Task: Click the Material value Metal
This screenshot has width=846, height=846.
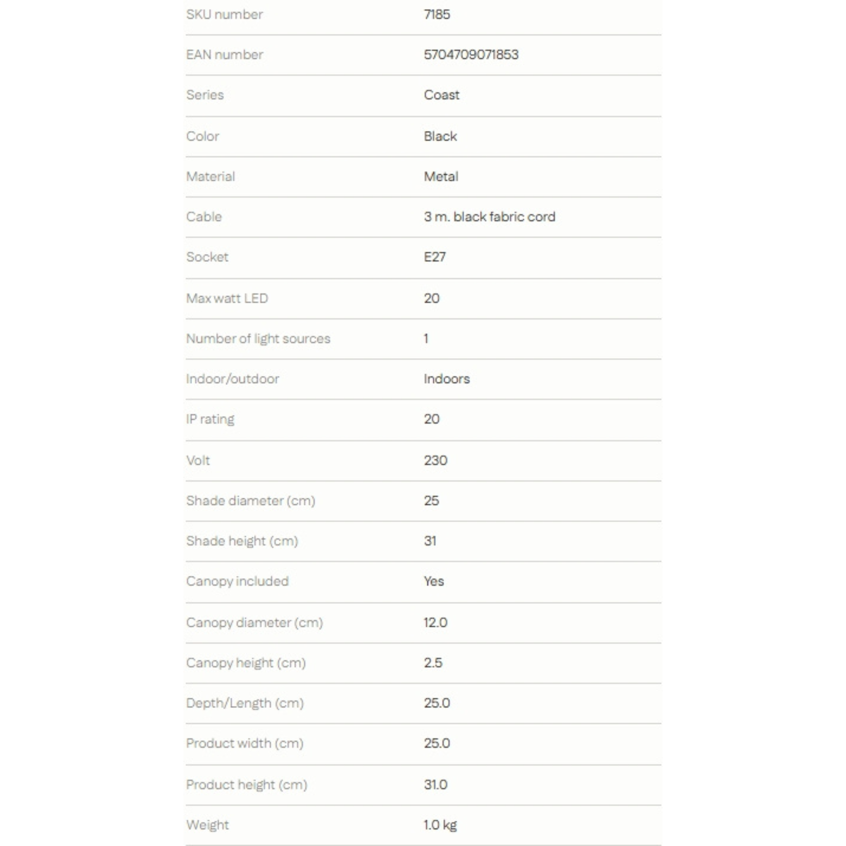Action: (441, 176)
